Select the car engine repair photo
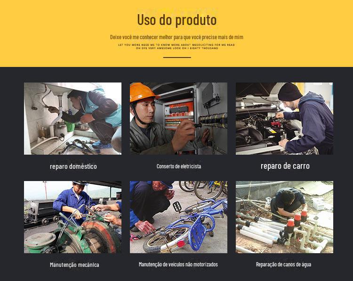The height and width of the screenshot is (281, 353). point(285,118)
